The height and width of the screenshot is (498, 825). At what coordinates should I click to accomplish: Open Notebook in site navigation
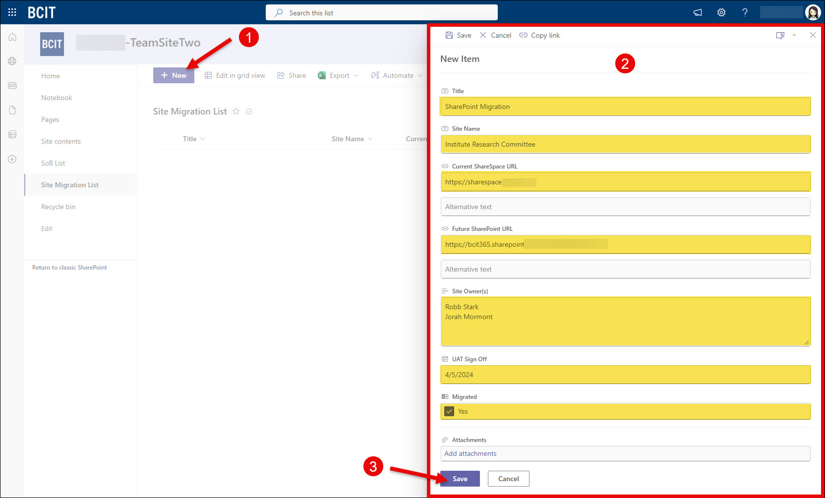tap(57, 98)
